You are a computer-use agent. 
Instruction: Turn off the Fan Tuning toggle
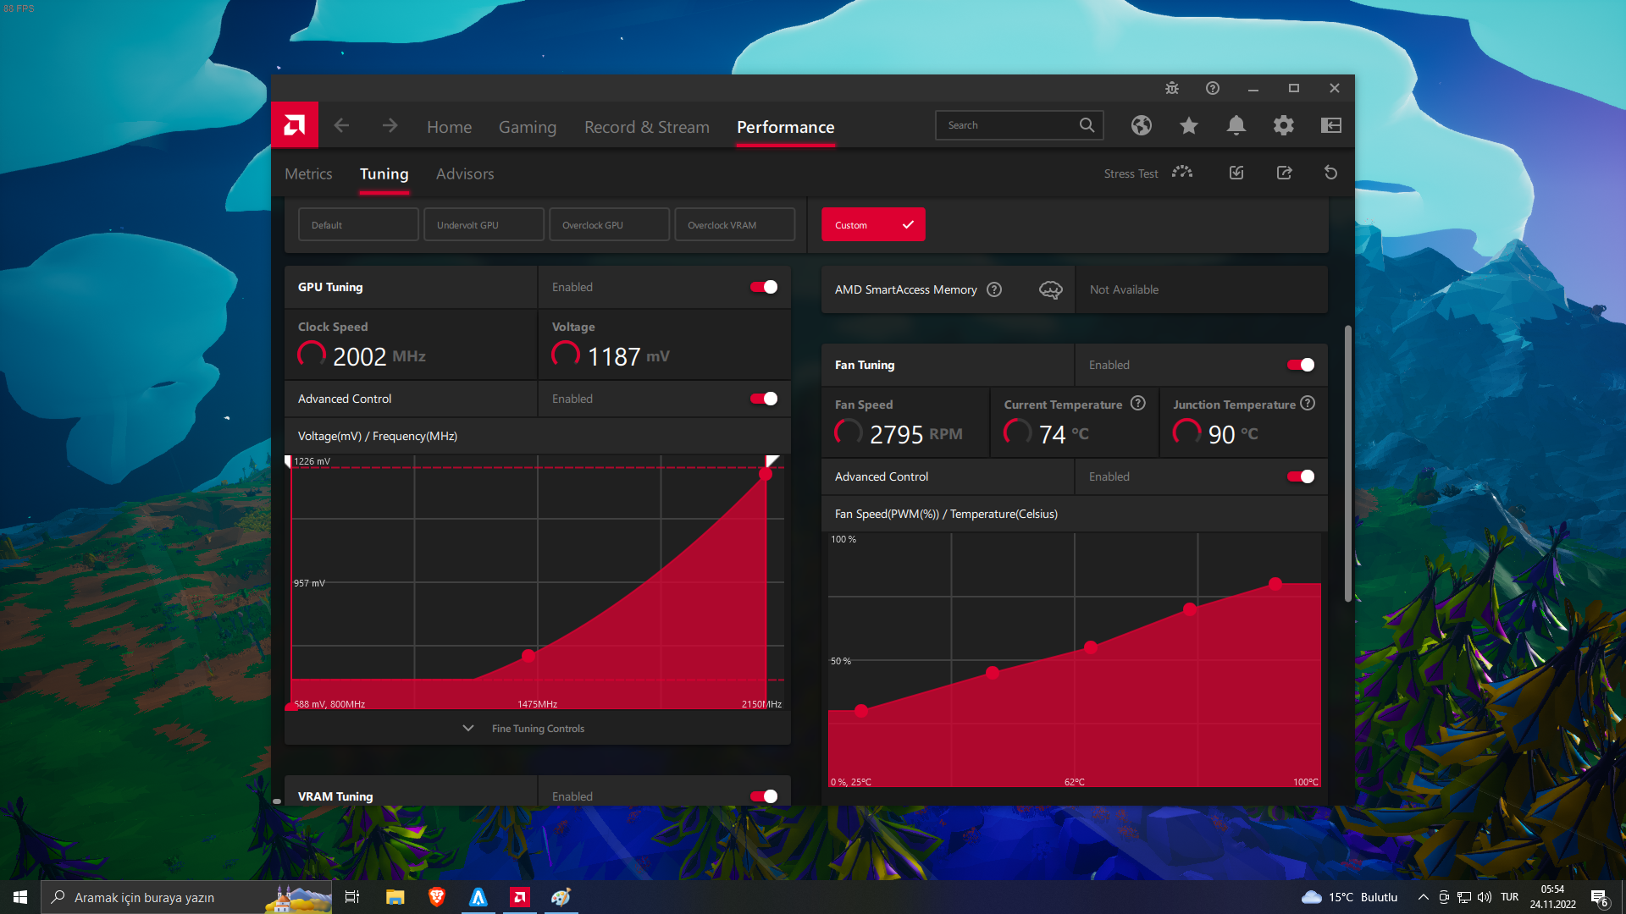(x=1301, y=365)
